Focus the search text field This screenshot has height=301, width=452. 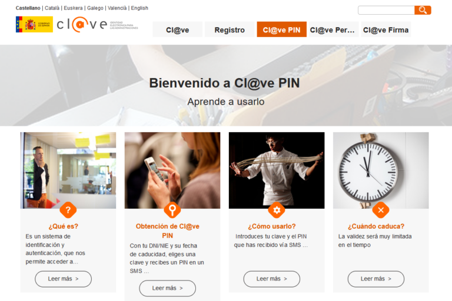[x=386, y=10]
